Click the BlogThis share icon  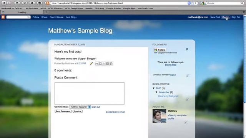coord(100,64)
